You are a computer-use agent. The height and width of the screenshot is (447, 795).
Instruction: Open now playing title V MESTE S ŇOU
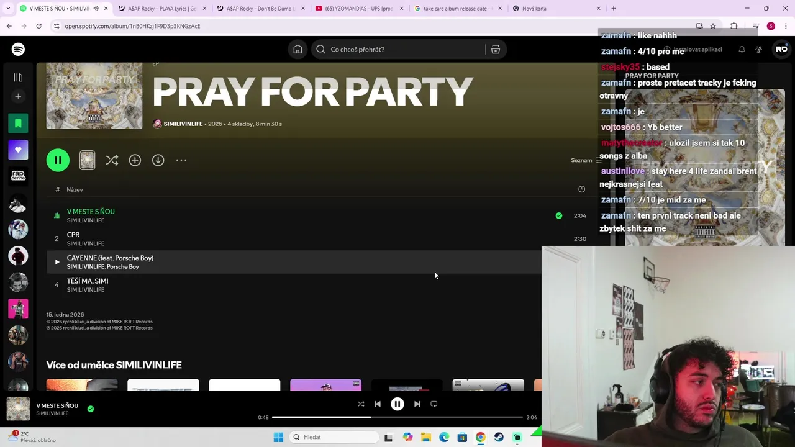coord(57,405)
